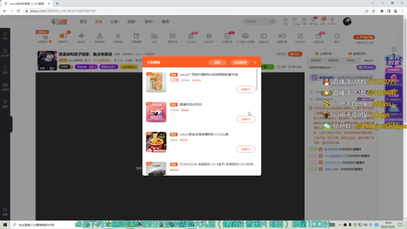Close the 斗鱼购物 popup with X
The width and height of the screenshot is (407, 229).
coord(255,62)
